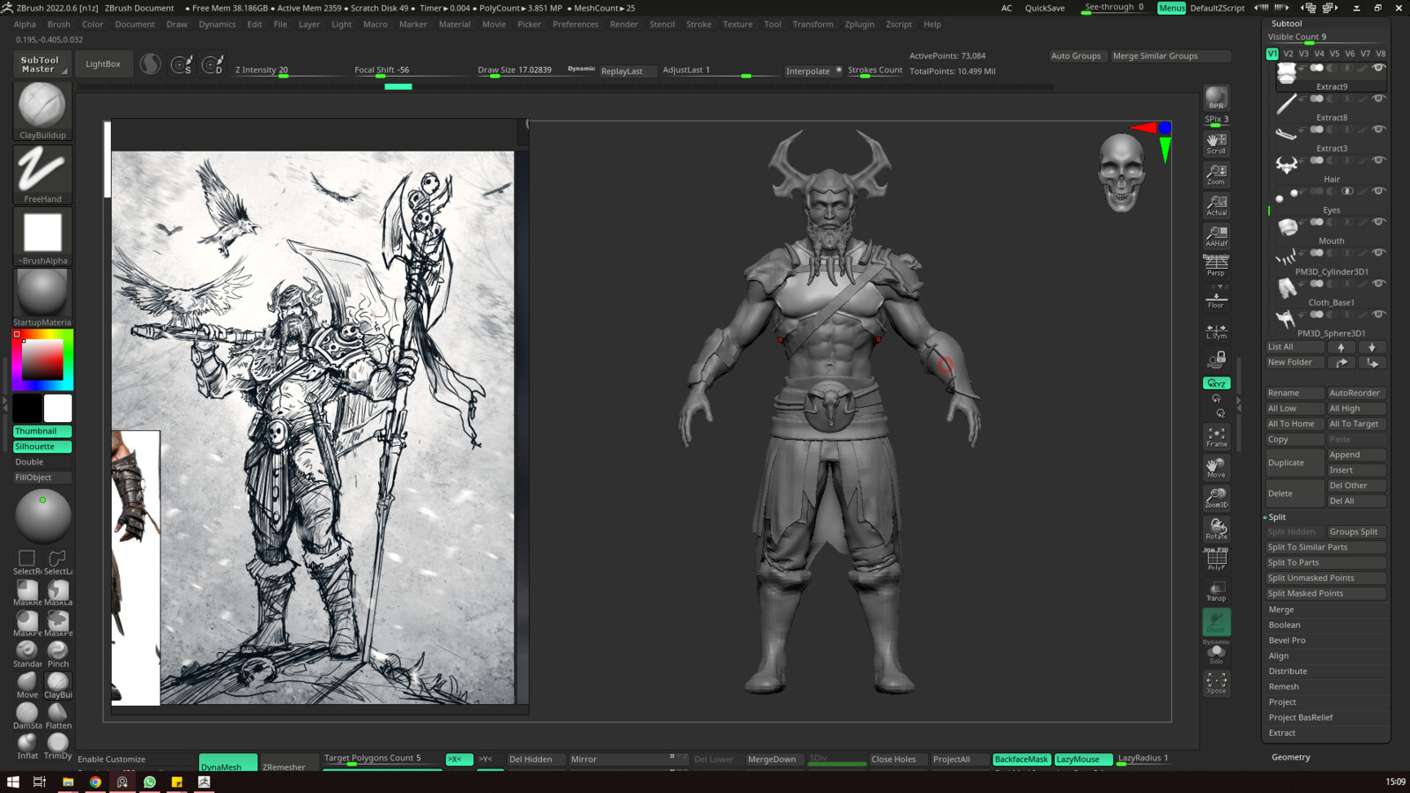This screenshot has height=793, width=1410.
Task: Open the Preferences menu
Action: coord(575,25)
